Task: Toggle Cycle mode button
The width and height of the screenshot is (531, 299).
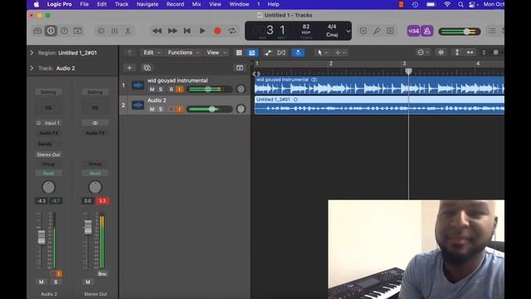Action: [x=232, y=31]
